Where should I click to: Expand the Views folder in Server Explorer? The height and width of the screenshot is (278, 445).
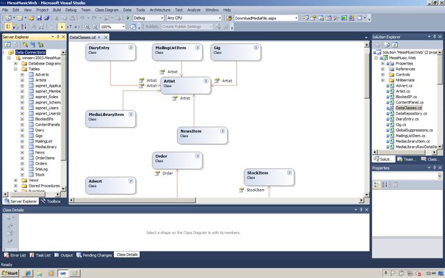tap(15, 180)
